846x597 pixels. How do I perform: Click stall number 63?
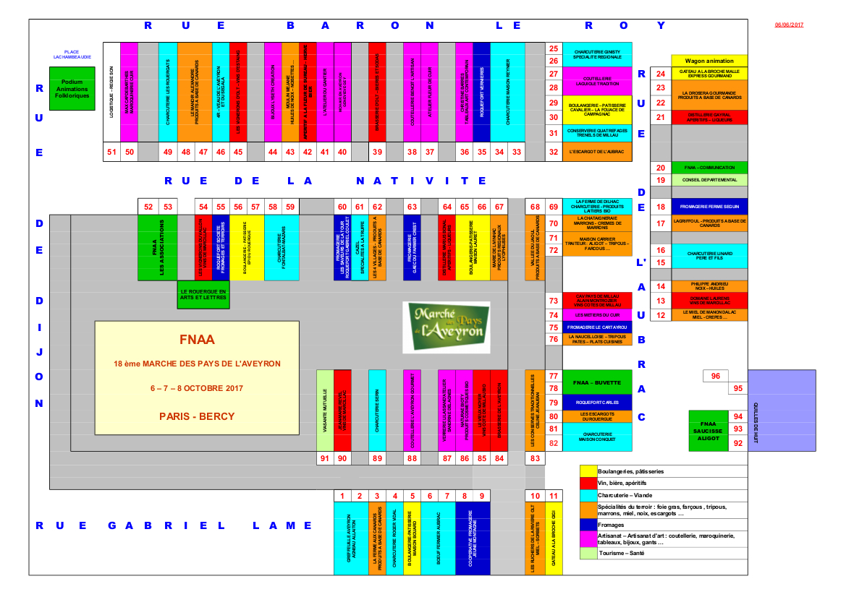[x=413, y=207]
